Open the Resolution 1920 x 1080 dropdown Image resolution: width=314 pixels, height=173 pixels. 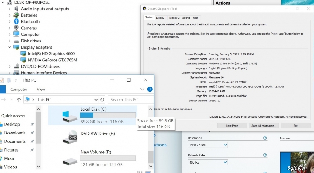click(x=225, y=145)
